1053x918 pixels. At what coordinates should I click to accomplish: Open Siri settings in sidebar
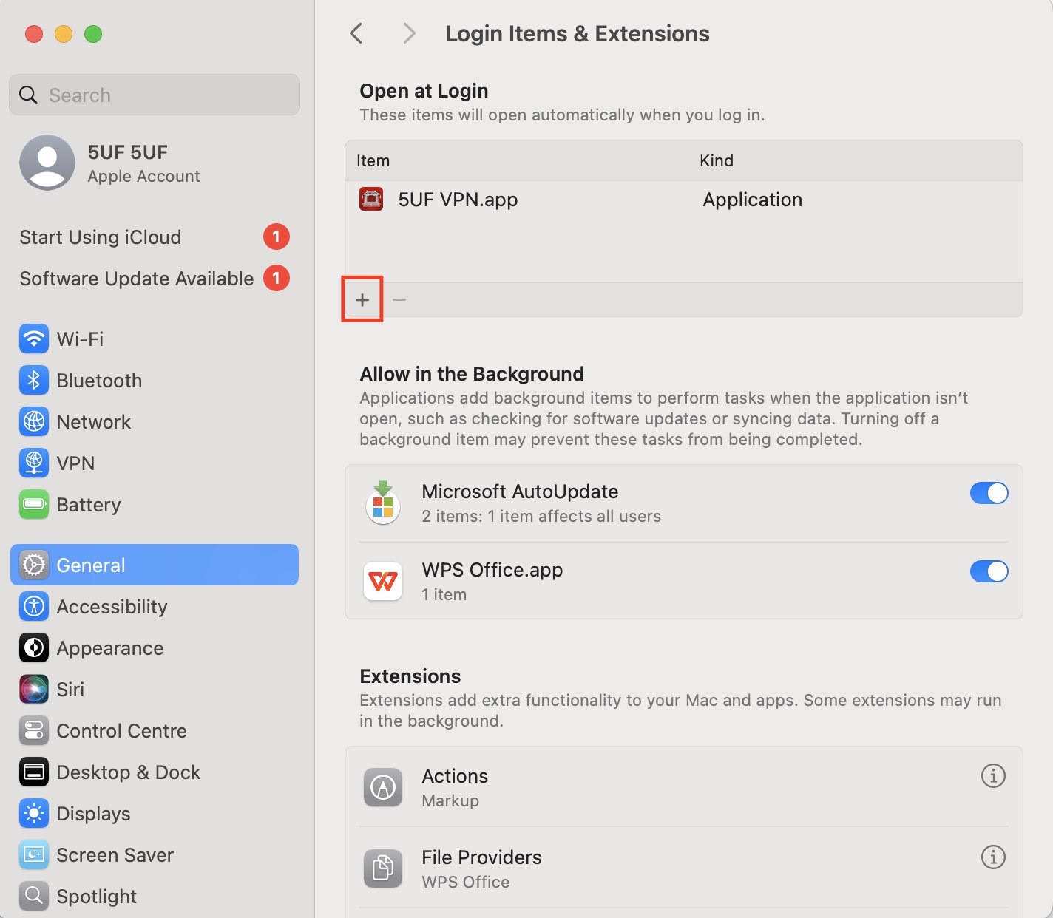(70, 690)
